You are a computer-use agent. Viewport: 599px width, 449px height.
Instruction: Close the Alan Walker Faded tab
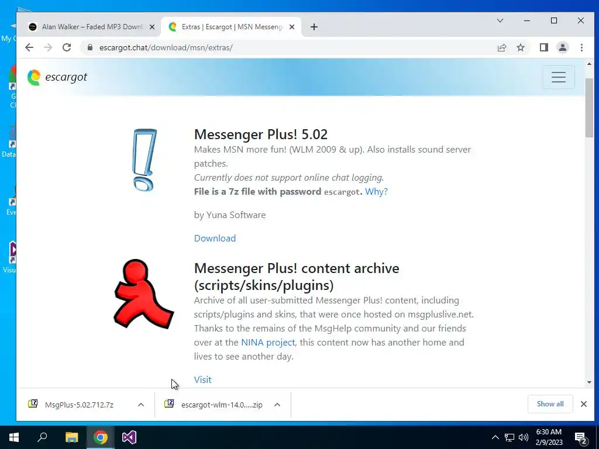coord(152,27)
